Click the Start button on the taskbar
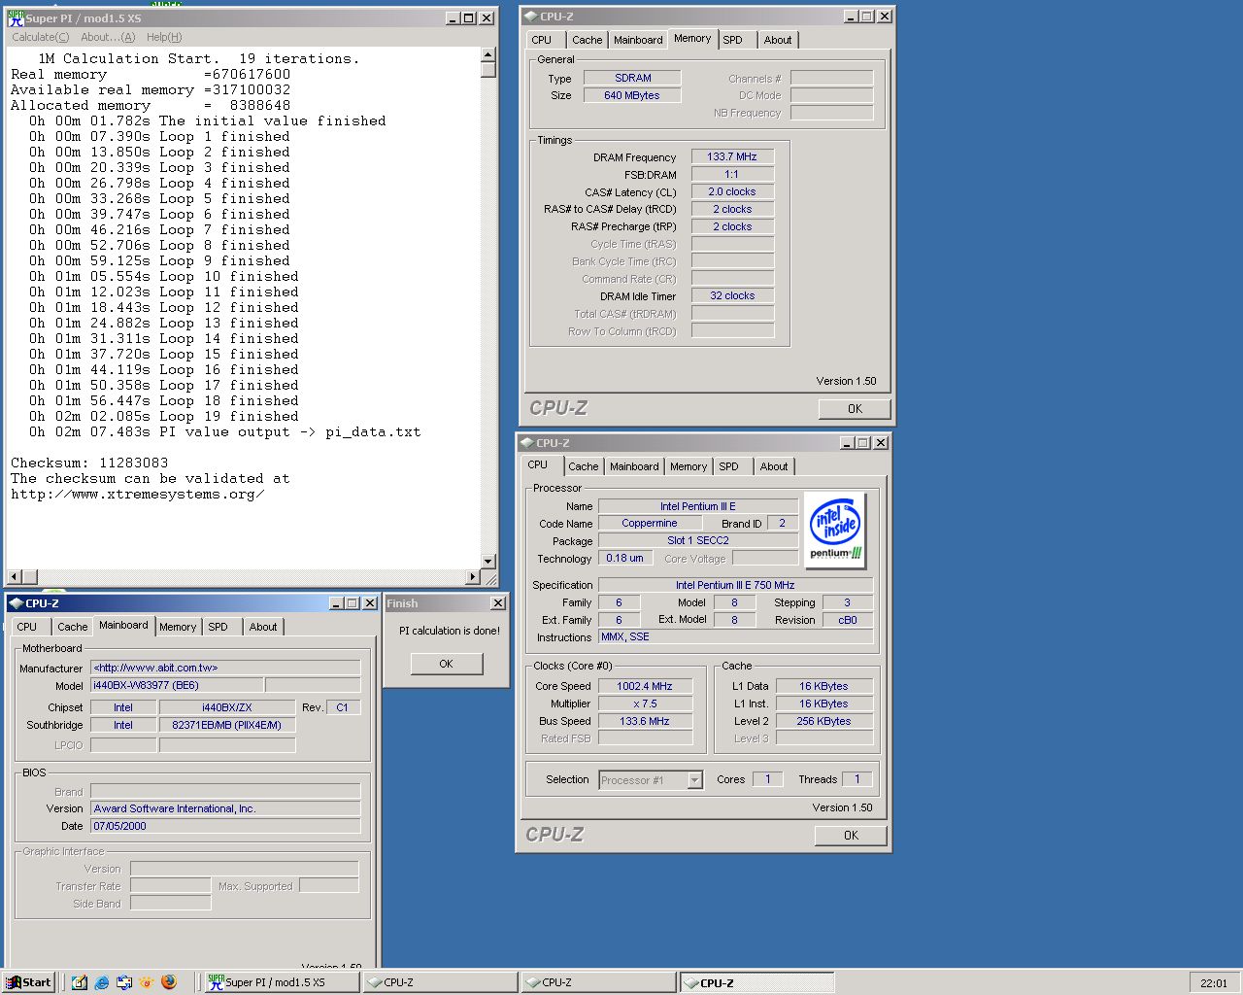This screenshot has width=1243, height=995. pos(28,982)
